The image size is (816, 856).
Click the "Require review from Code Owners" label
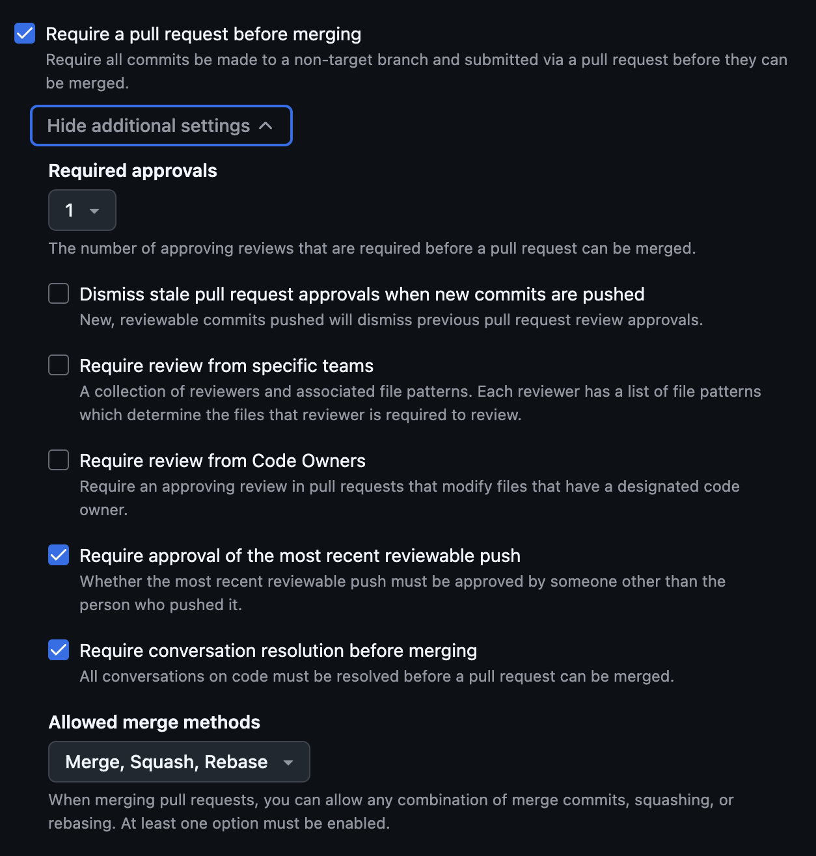223,461
